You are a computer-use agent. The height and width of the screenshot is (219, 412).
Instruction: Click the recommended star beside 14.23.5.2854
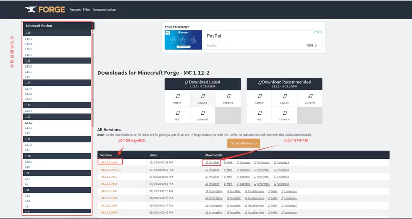point(119,170)
